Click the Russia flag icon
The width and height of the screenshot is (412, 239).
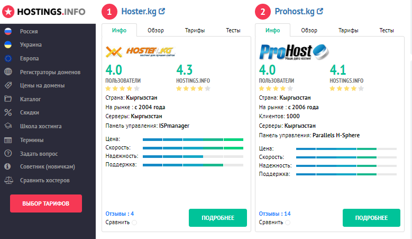click(8, 31)
